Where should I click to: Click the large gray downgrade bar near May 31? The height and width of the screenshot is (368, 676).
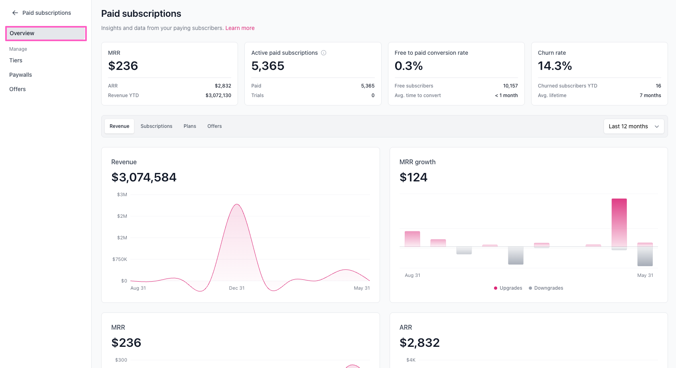click(x=645, y=256)
